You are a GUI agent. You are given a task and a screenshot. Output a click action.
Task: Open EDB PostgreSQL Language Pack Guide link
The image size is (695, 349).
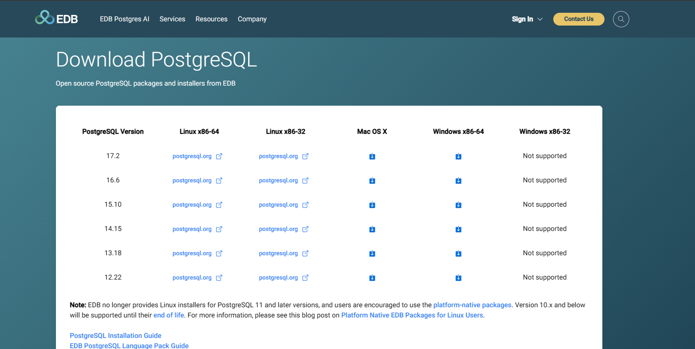129,346
